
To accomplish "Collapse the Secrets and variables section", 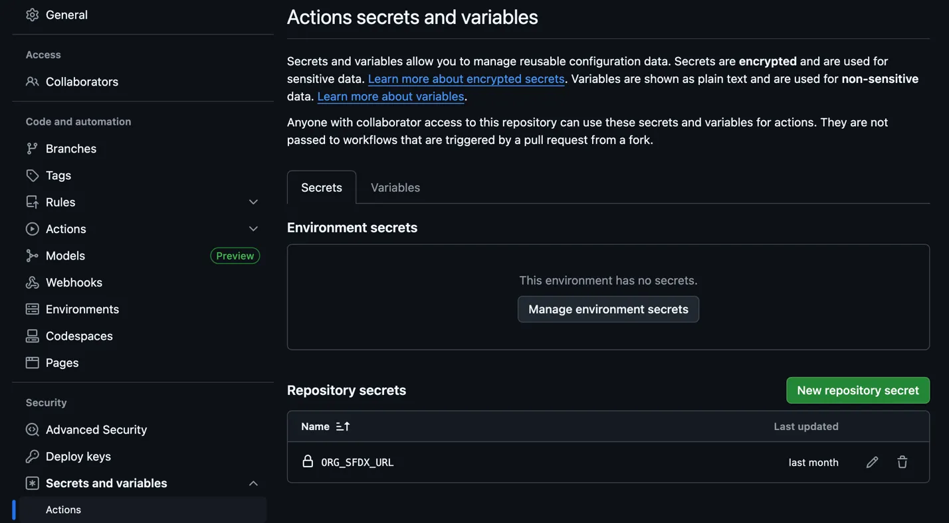I will click(253, 483).
